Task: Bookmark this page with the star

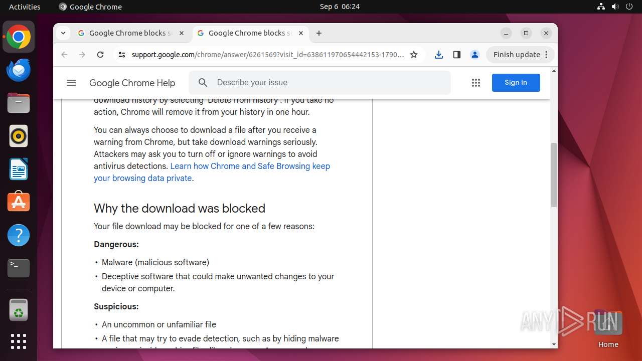Action: [x=414, y=55]
